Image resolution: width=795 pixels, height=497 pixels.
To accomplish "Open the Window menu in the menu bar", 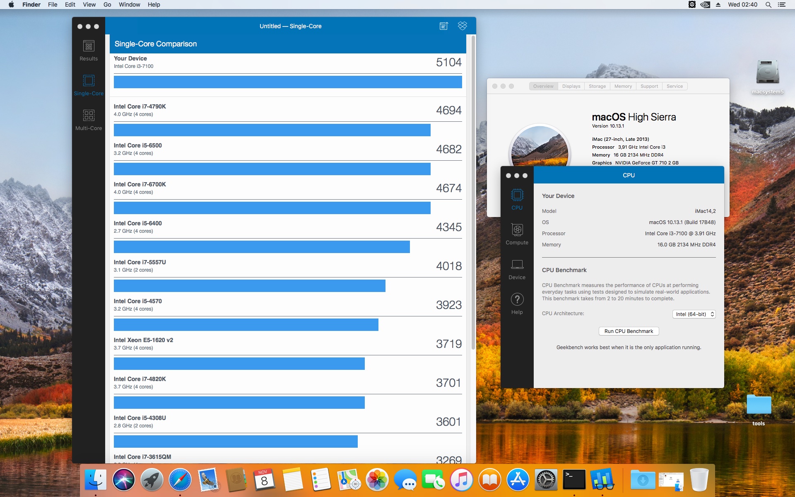I will pos(129,5).
